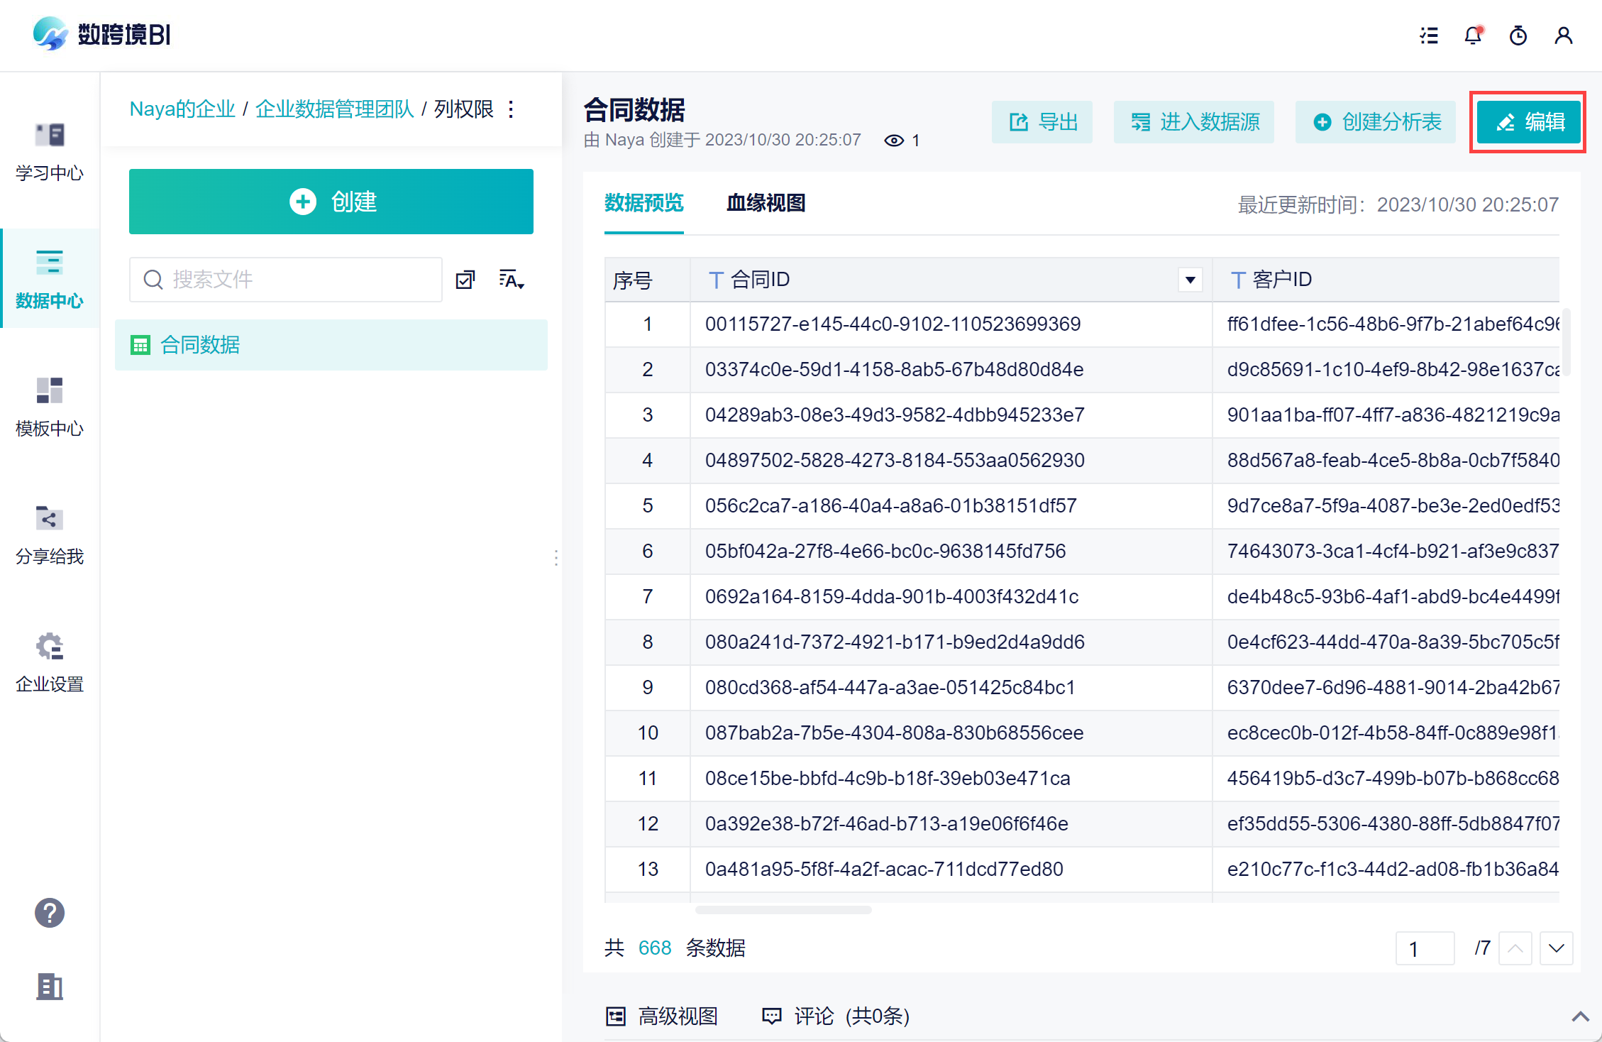Open the notification bell
1602x1042 pixels.
[1474, 35]
